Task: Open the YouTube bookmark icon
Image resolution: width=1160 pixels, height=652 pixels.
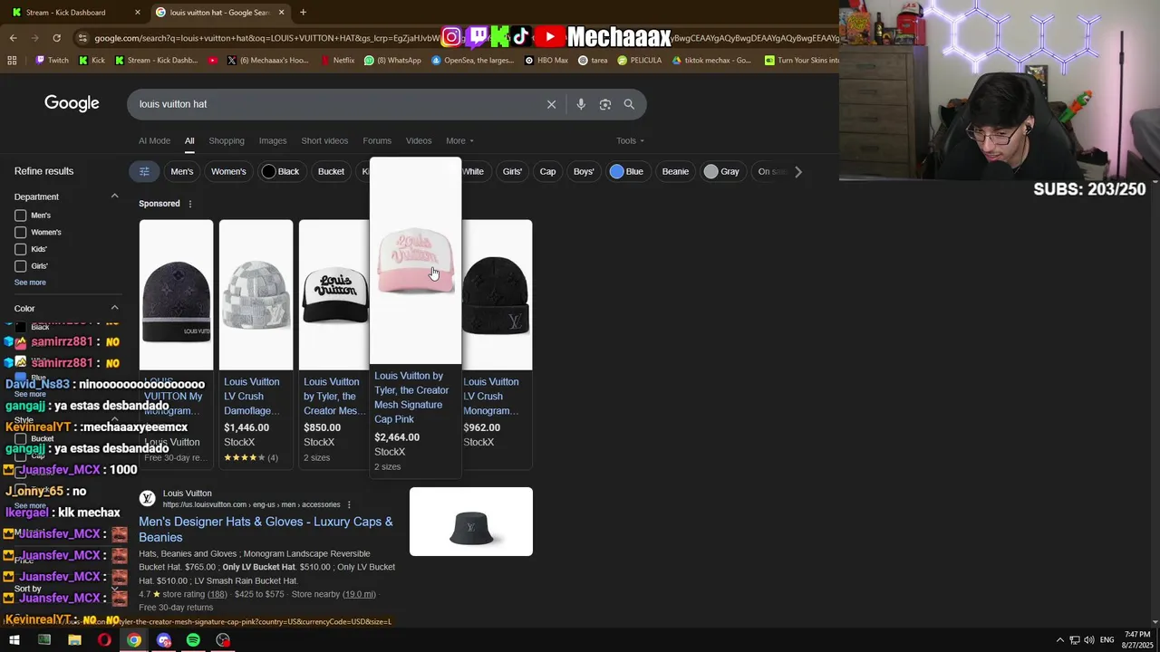Action: click(213, 61)
